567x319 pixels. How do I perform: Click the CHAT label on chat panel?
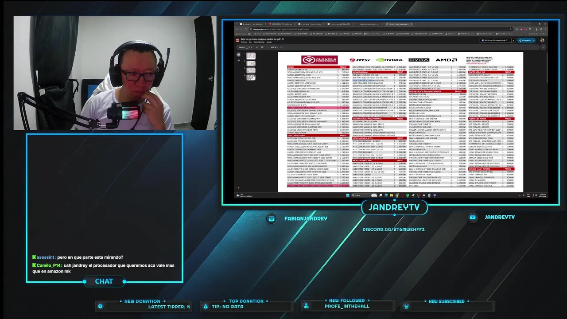coord(104,281)
